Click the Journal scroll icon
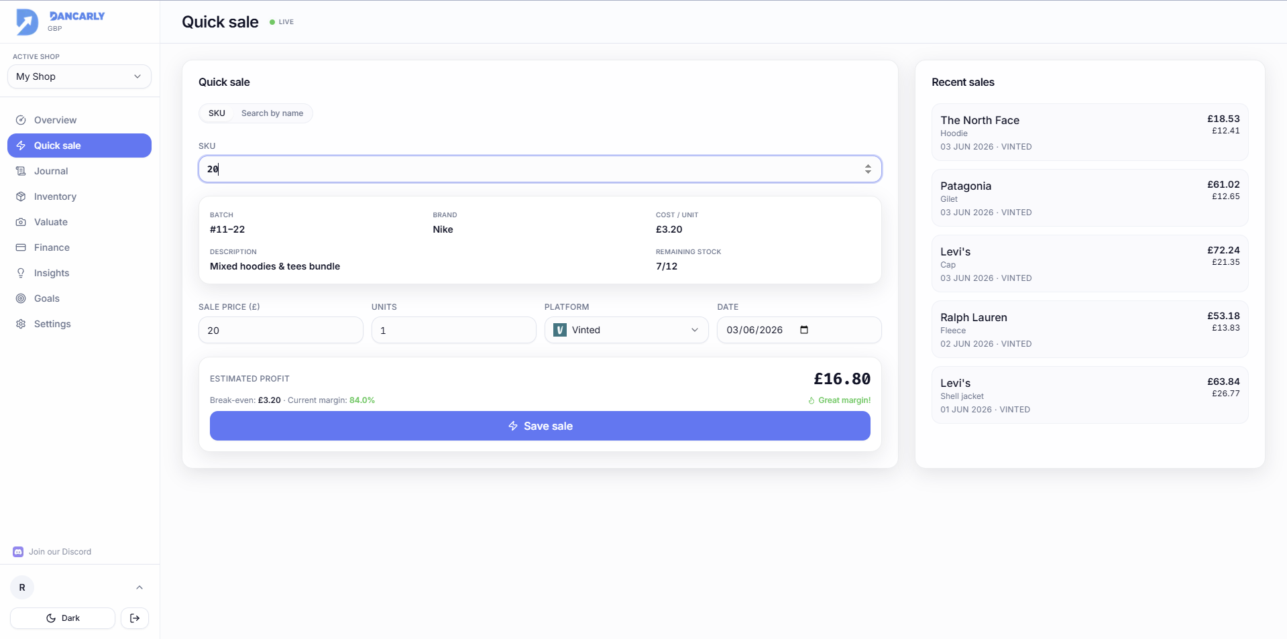The width and height of the screenshot is (1287, 639). (x=21, y=171)
